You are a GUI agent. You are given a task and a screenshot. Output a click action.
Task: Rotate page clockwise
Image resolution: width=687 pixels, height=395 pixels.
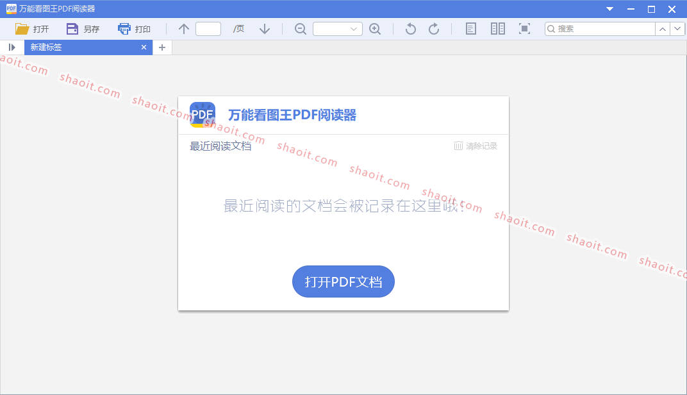point(434,29)
